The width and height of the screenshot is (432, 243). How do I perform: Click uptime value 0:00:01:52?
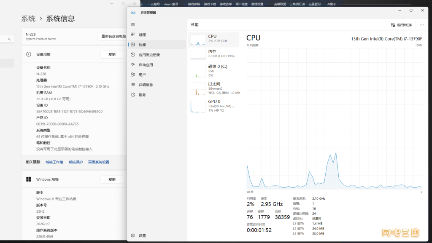point(259,230)
